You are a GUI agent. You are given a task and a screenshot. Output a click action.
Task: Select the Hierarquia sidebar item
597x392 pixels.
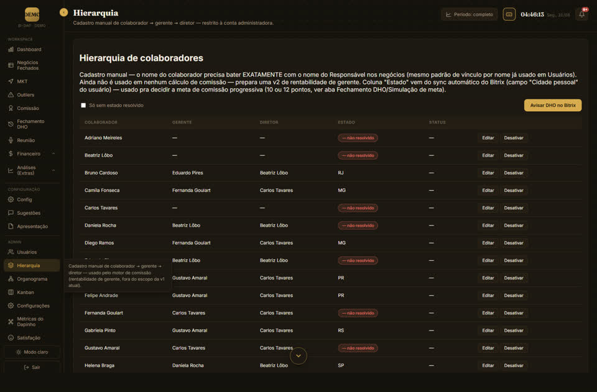click(x=32, y=265)
